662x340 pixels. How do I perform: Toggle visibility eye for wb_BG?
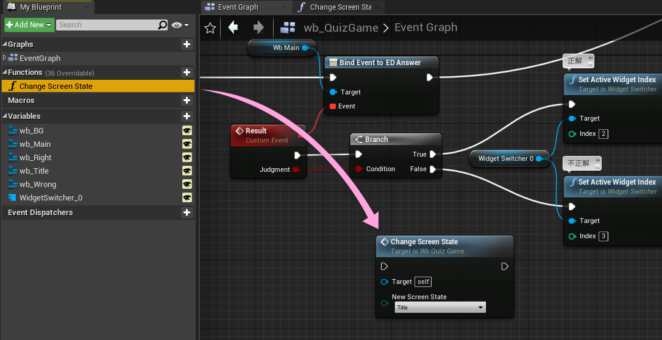coord(187,131)
